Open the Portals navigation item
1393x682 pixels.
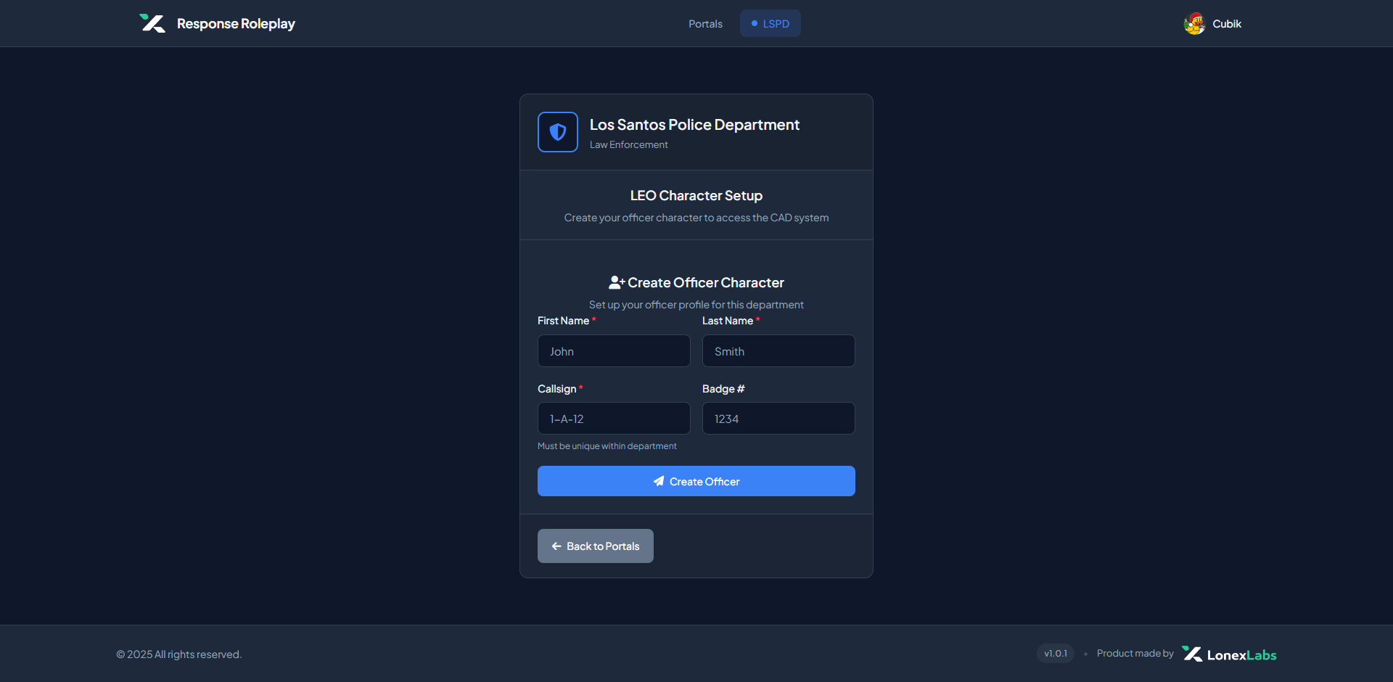[x=705, y=24]
